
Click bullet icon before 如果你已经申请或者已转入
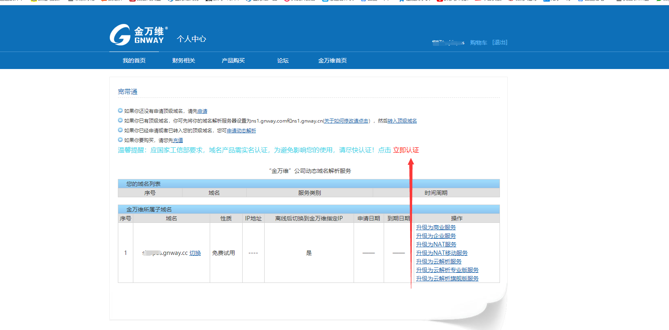point(120,130)
